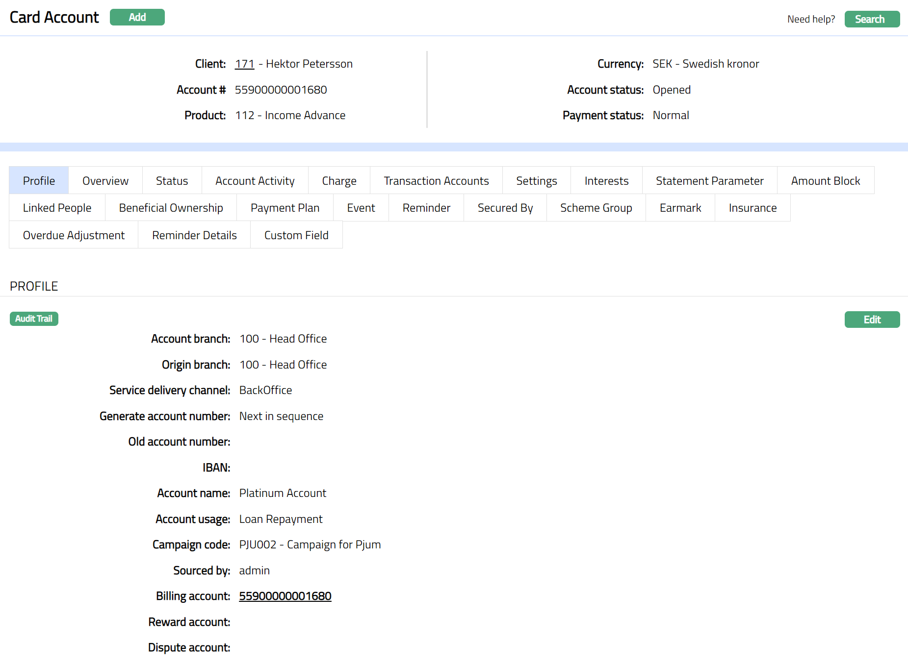Click the Edit button for the profile
Screen dimensions: 908x666
click(872, 320)
